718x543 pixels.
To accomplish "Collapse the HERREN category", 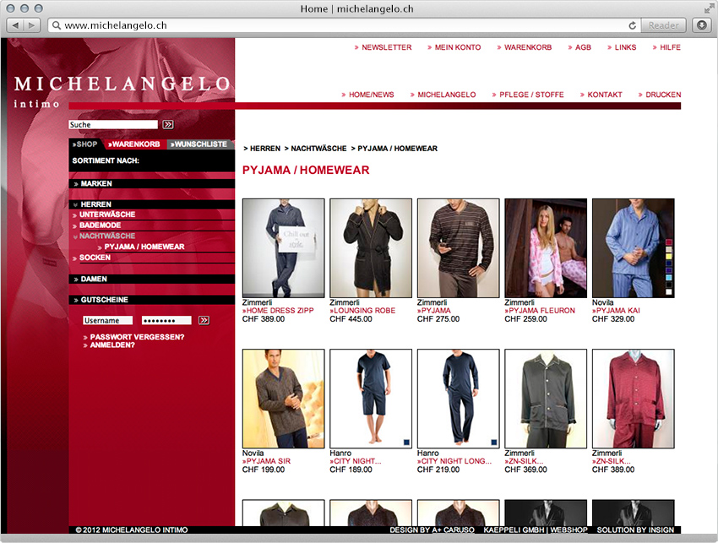I will (151, 204).
